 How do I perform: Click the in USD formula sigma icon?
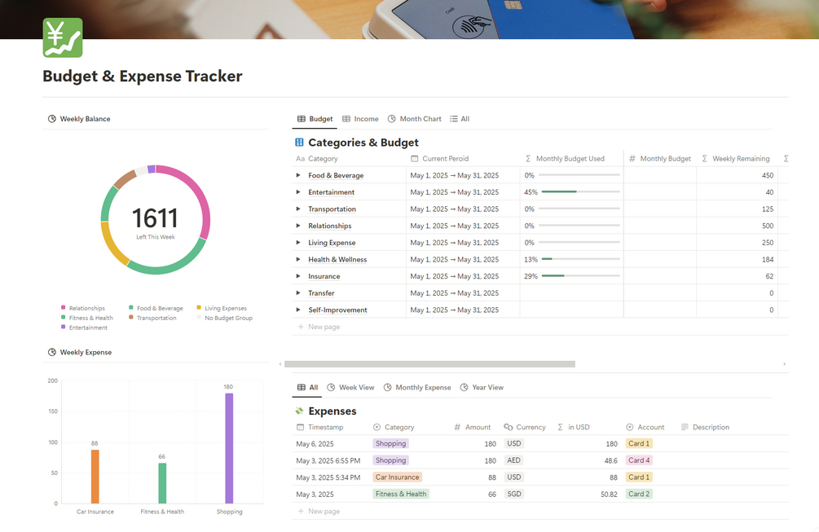[x=560, y=427]
